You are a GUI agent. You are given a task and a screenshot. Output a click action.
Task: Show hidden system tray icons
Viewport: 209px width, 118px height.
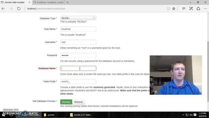click(183, 115)
